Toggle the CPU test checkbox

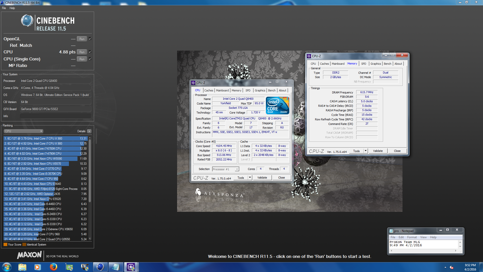pos(90,52)
